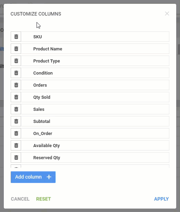This screenshot has height=212, width=180.
Task: Click trash icon beside Available Qty
Action: click(x=16, y=145)
